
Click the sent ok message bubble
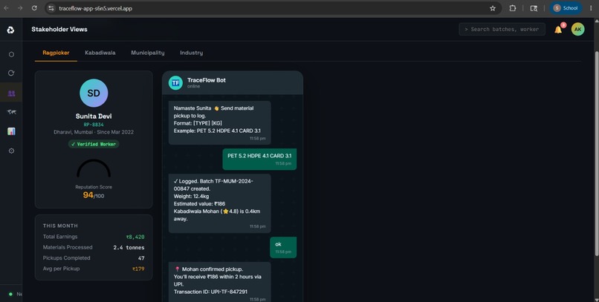pos(283,247)
